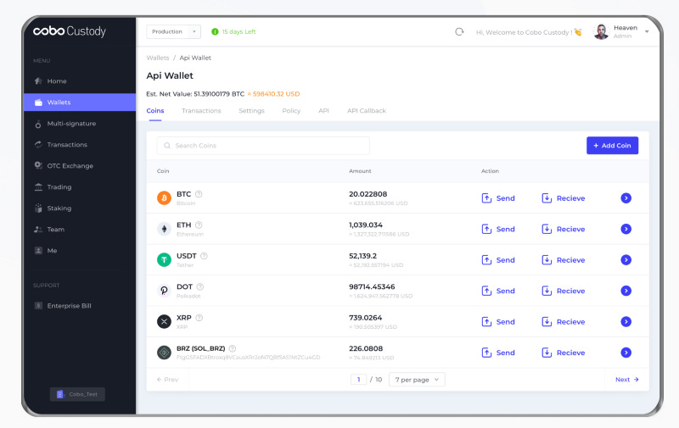The image size is (679, 428).
Task: Open DOT details arrow button
Action: click(626, 291)
